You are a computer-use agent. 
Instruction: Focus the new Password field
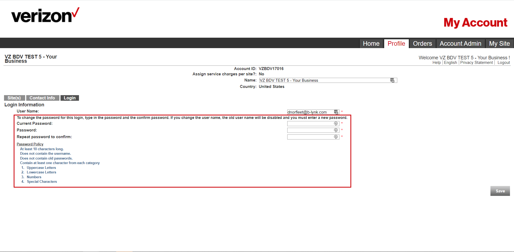pyautogui.click(x=313, y=130)
